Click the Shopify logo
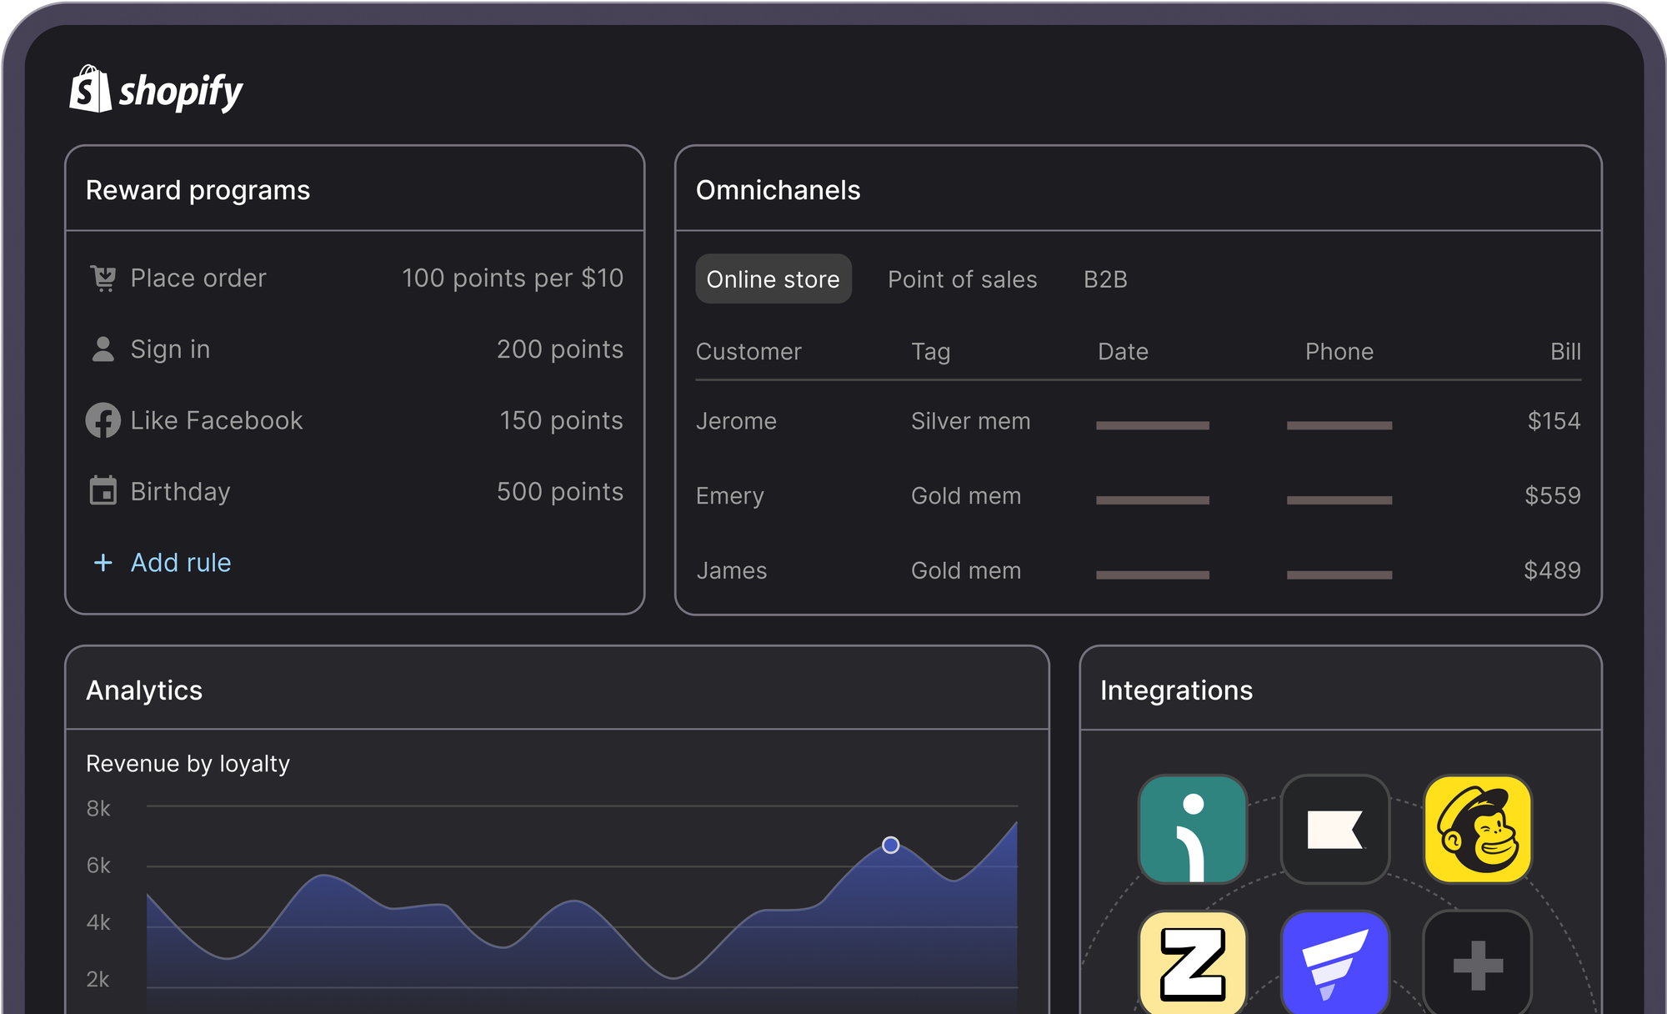This screenshot has height=1014, width=1667. (x=156, y=90)
